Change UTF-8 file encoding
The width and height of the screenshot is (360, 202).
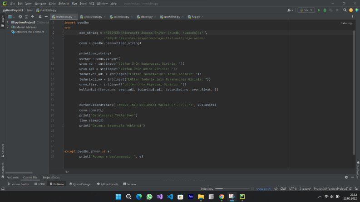click(x=293, y=189)
